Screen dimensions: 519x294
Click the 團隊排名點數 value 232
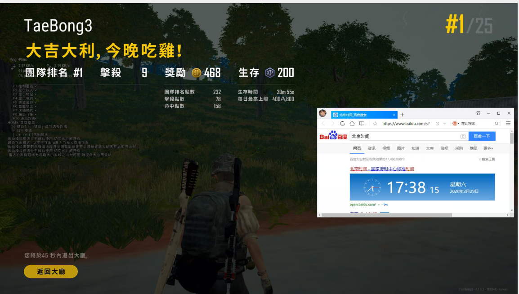click(217, 92)
